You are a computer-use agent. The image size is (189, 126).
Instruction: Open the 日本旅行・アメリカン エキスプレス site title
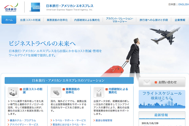(70, 6)
